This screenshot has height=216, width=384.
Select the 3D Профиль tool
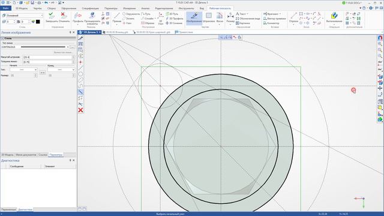click(x=175, y=19)
